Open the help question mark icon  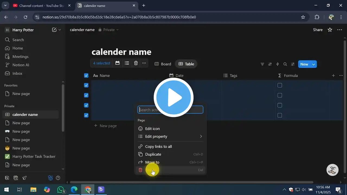[58, 178]
